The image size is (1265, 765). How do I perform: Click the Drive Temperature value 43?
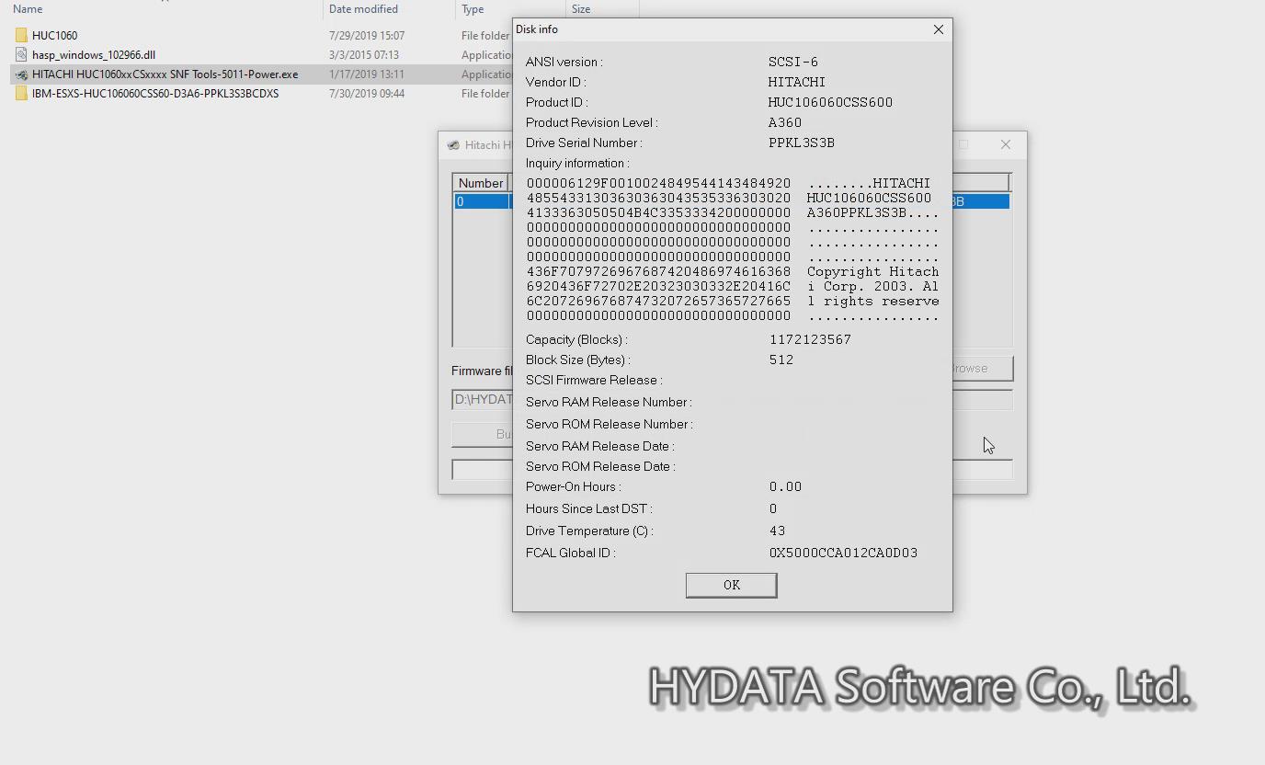coord(777,531)
